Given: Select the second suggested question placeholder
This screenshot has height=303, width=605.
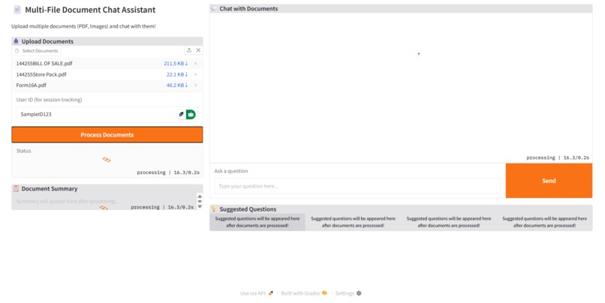Looking at the screenshot, I should click(353, 222).
